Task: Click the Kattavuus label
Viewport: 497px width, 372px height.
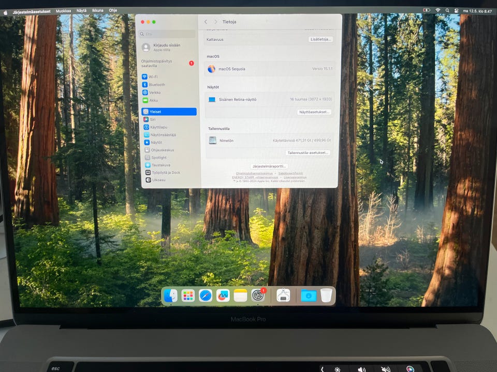Action: [x=215, y=40]
